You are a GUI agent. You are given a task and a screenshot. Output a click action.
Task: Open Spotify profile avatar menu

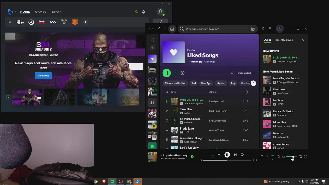pyautogui.click(x=280, y=29)
